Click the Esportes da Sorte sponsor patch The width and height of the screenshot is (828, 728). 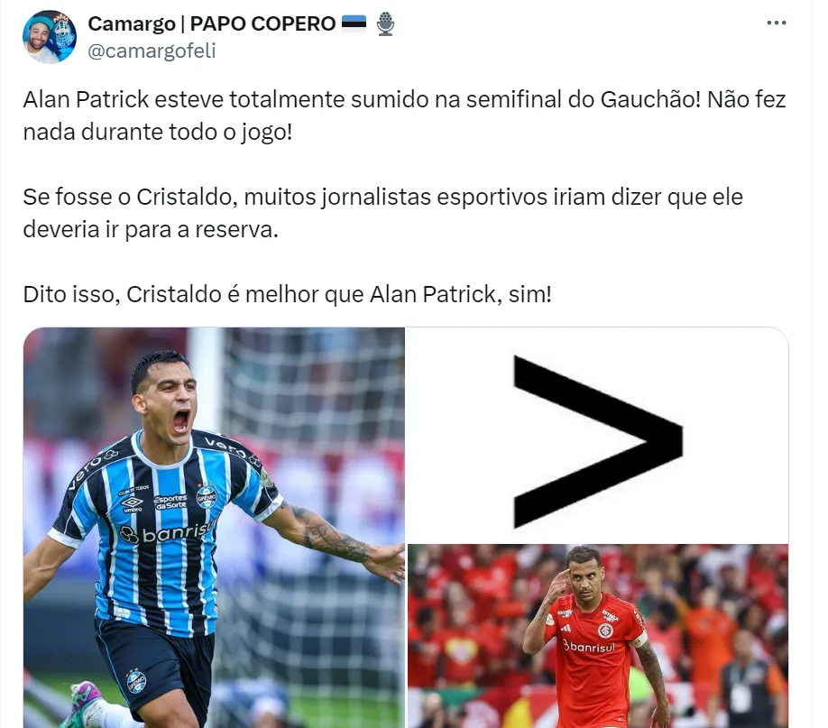[170, 502]
